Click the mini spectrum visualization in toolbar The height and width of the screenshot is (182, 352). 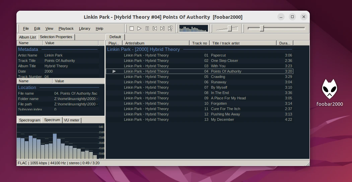[194, 28]
